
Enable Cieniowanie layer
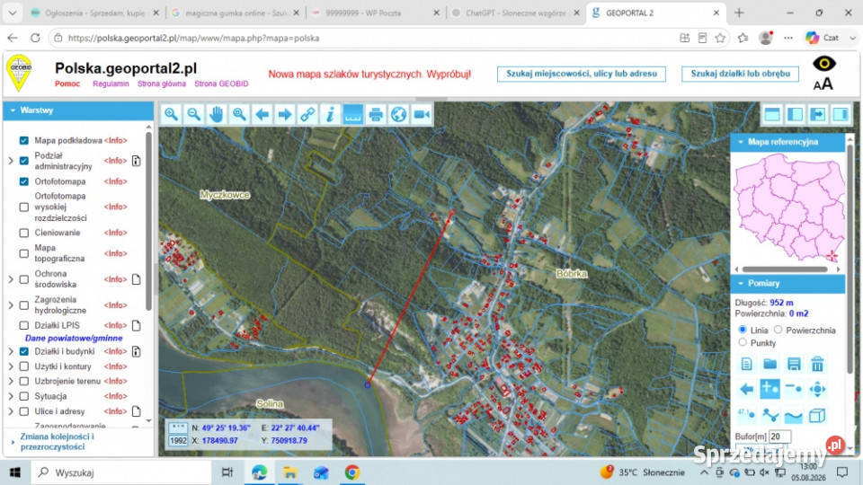click(x=23, y=234)
